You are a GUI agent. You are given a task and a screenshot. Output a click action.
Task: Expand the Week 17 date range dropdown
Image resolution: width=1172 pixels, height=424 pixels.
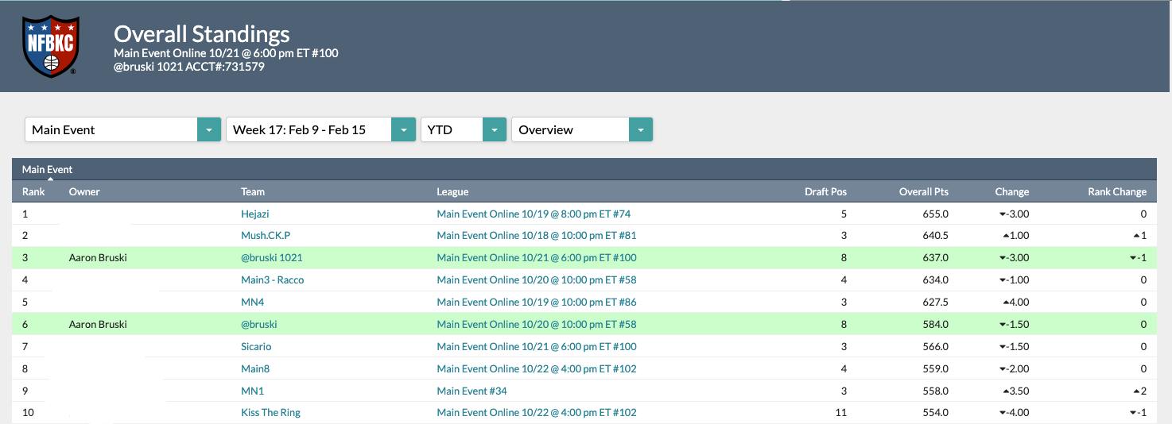tap(320, 129)
